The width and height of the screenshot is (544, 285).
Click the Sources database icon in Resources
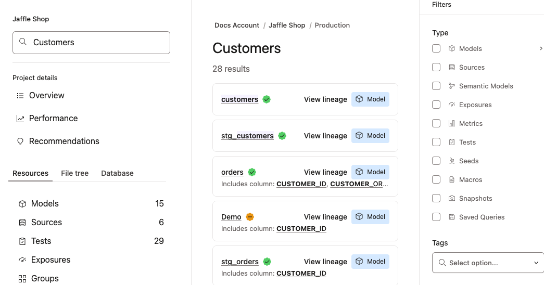point(22,223)
